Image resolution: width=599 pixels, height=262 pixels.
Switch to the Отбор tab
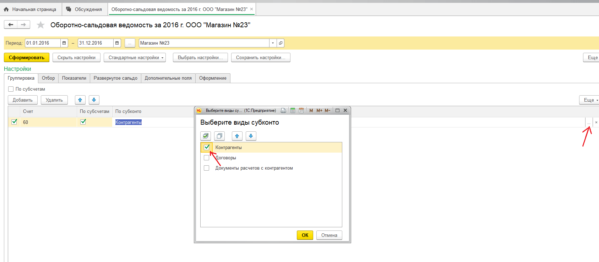pos(48,78)
